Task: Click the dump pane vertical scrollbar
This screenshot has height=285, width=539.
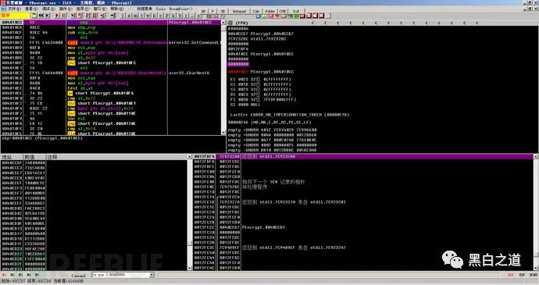Action: 189,213
